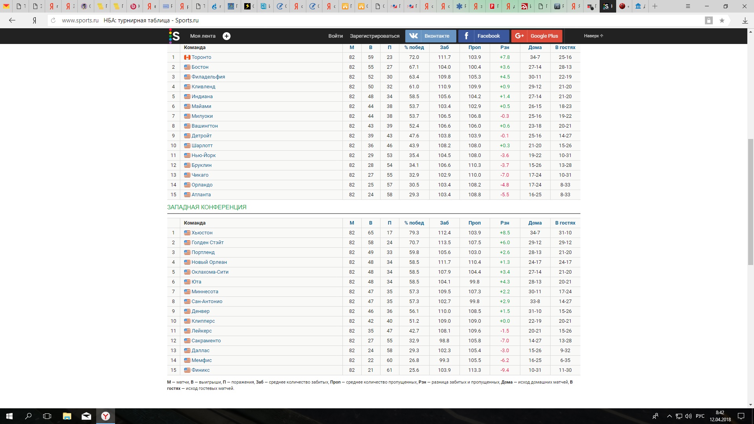Open the Моя лента menu item
The width and height of the screenshot is (754, 424).
[203, 36]
